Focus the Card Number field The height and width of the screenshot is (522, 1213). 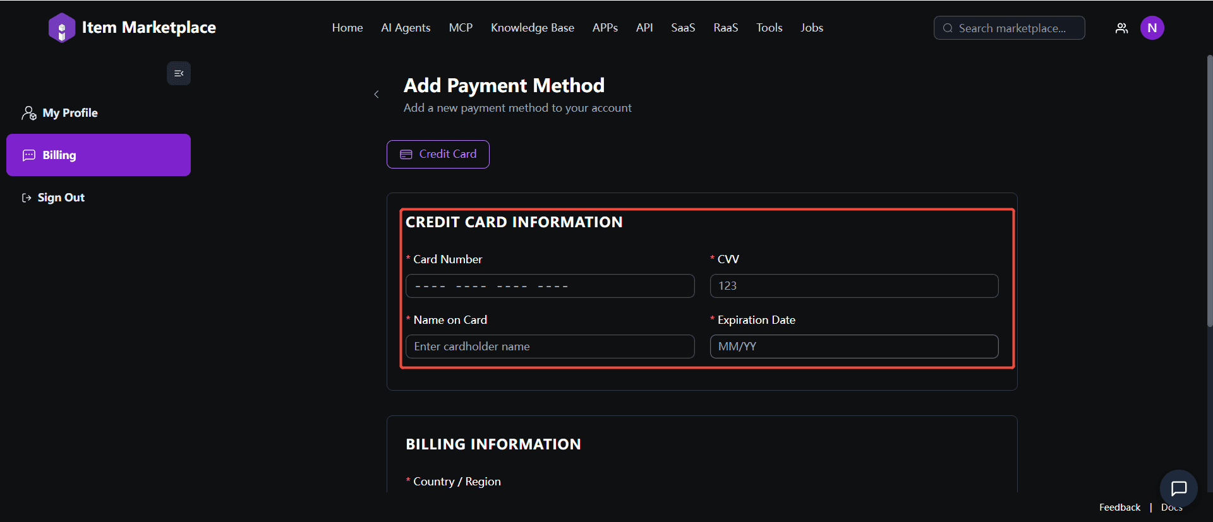coord(550,286)
